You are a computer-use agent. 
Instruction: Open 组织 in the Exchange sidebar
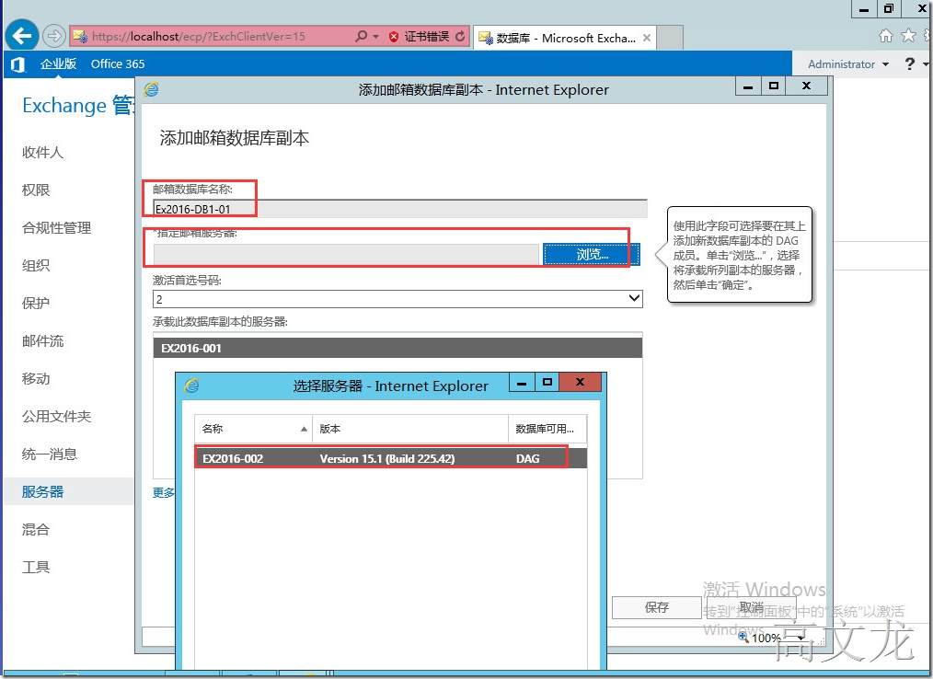36,265
